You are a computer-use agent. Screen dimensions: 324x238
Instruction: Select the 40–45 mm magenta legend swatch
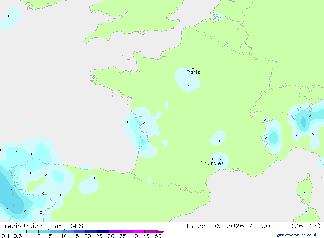(138, 232)
